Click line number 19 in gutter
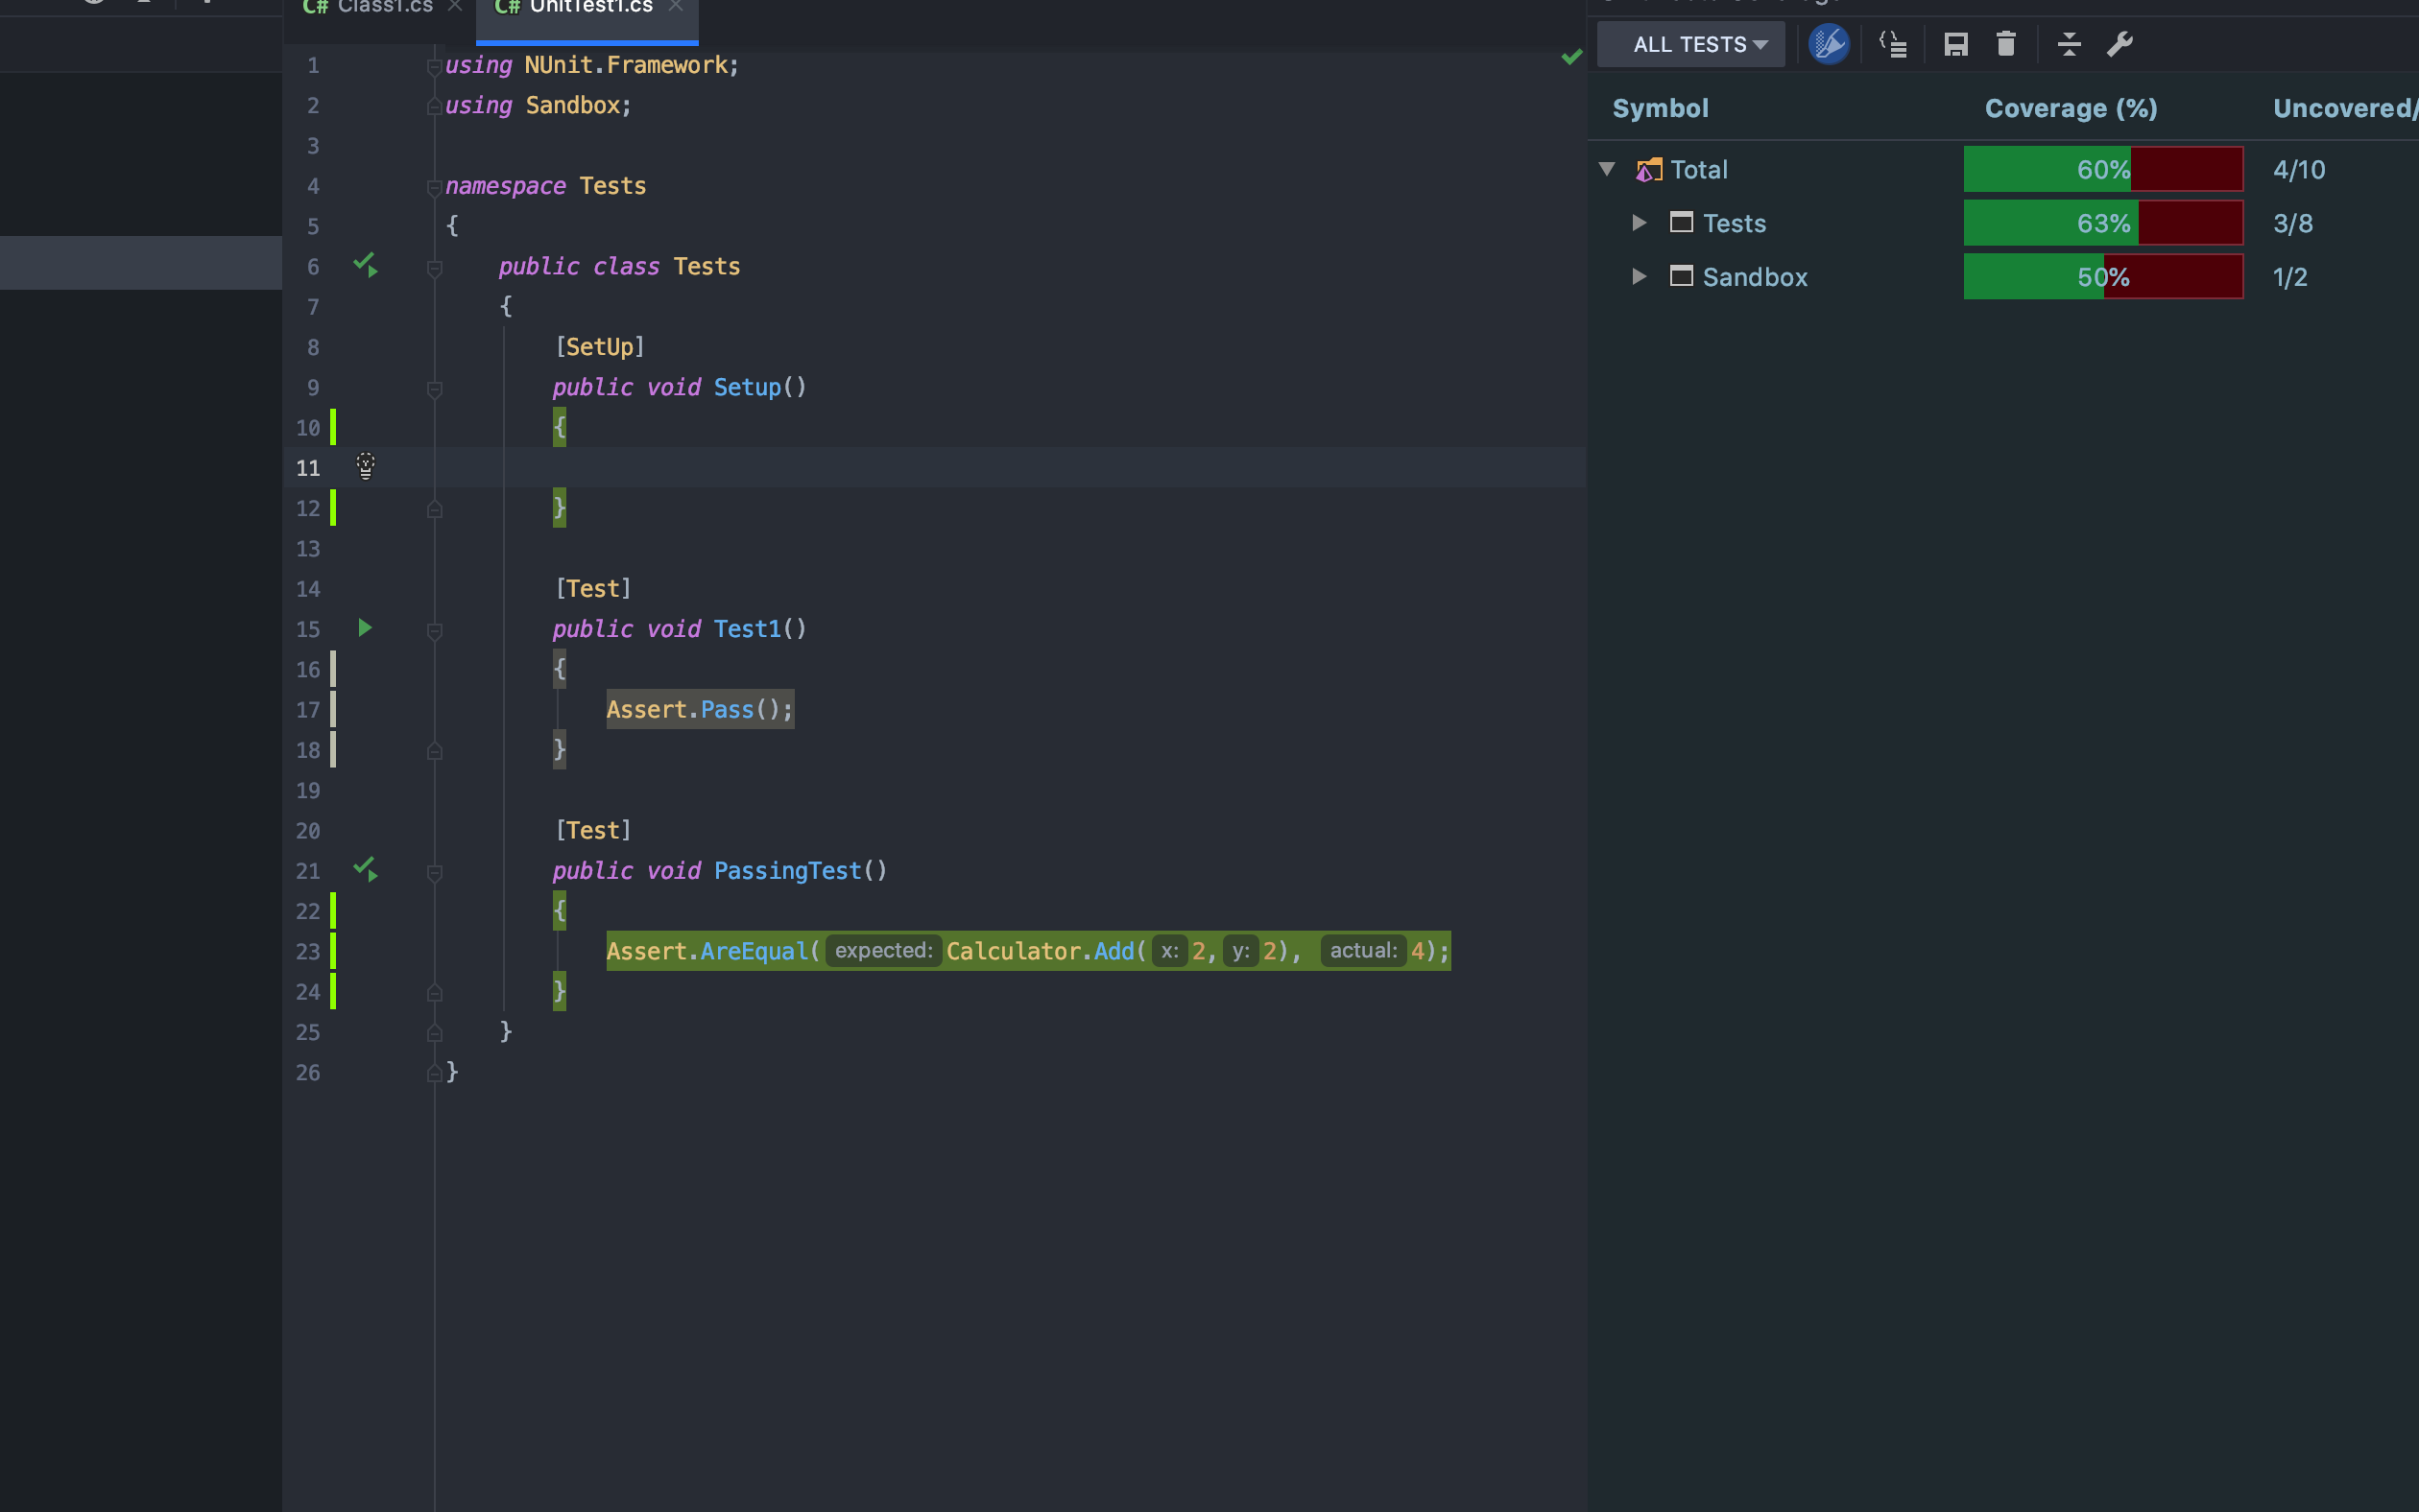The image size is (2419, 1512). (x=308, y=791)
